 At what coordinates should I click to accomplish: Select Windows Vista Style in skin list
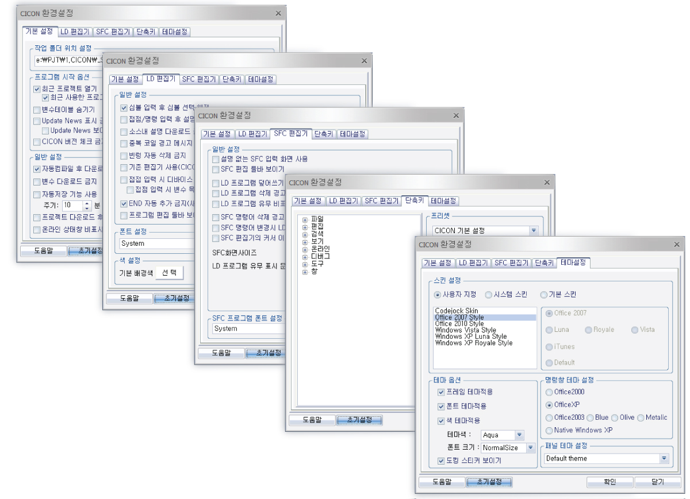click(465, 330)
